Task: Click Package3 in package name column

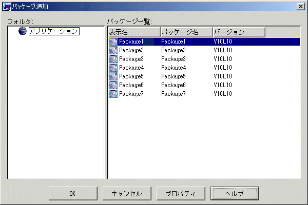Action: click(x=174, y=59)
